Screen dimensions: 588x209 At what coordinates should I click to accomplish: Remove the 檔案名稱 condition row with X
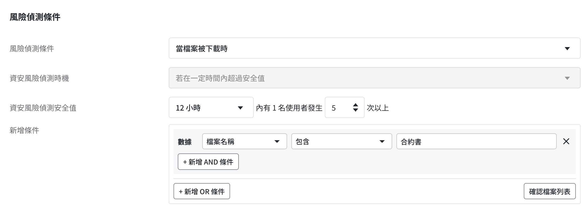coord(566,142)
